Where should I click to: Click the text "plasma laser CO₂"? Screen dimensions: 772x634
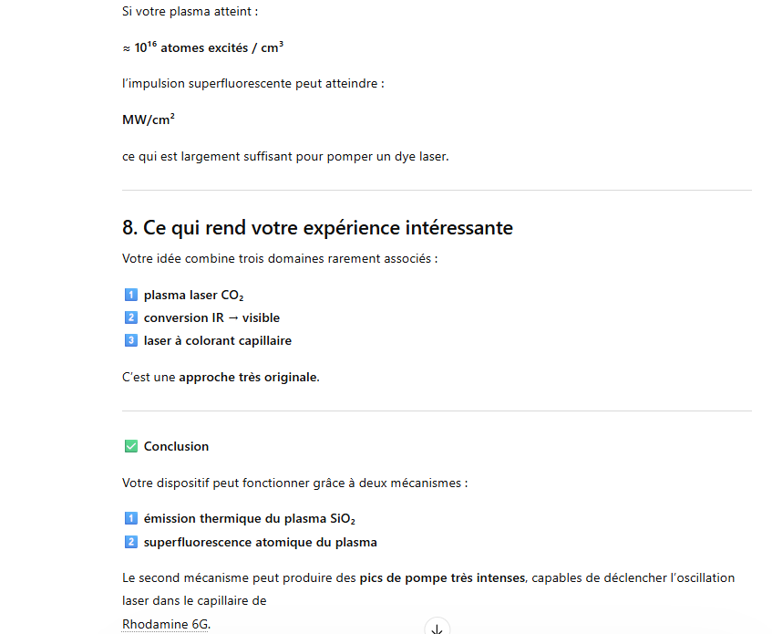coord(193,296)
